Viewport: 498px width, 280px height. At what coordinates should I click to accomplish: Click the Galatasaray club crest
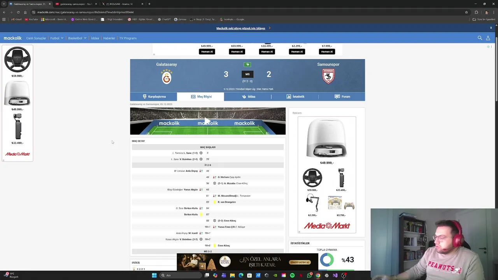tap(167, 77)
